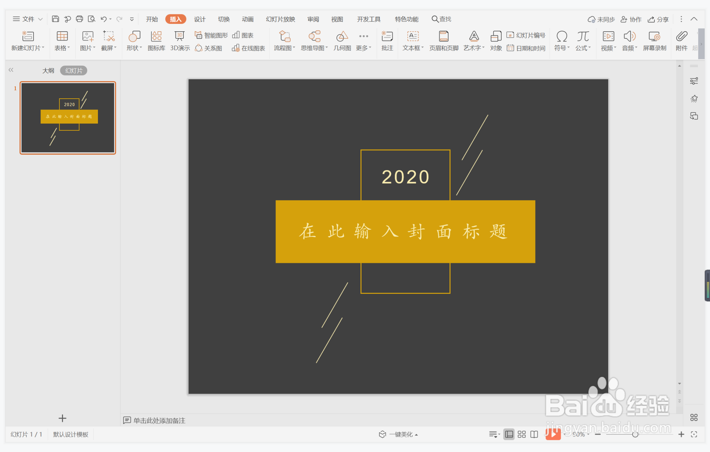Open 页眉和页脚 header and footer
The width and height of the screenshot is (710, 452).
(444, 41)
